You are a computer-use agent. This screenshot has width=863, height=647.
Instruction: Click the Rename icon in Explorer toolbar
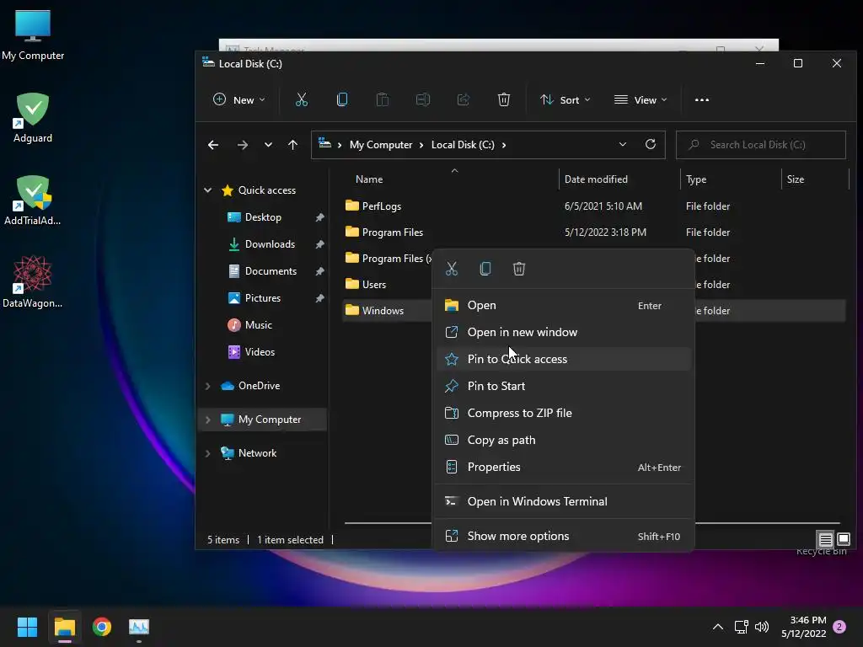coord(423,99)
